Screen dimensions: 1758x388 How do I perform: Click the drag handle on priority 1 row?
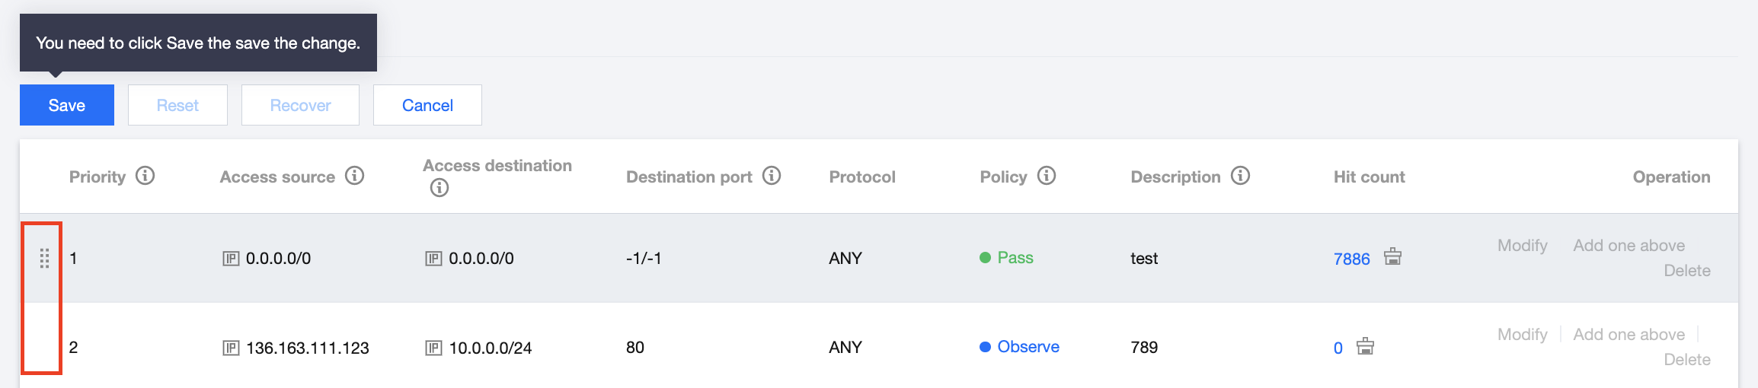44,259
